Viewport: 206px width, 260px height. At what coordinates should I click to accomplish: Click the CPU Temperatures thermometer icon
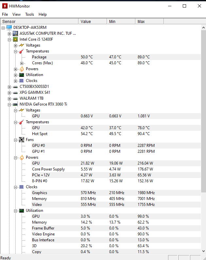point(22,51)
